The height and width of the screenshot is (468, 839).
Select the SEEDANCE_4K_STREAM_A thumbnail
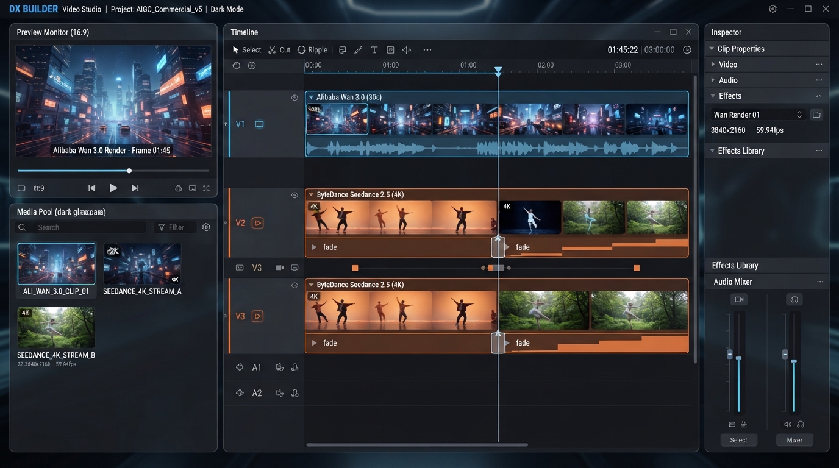[142, 264]
